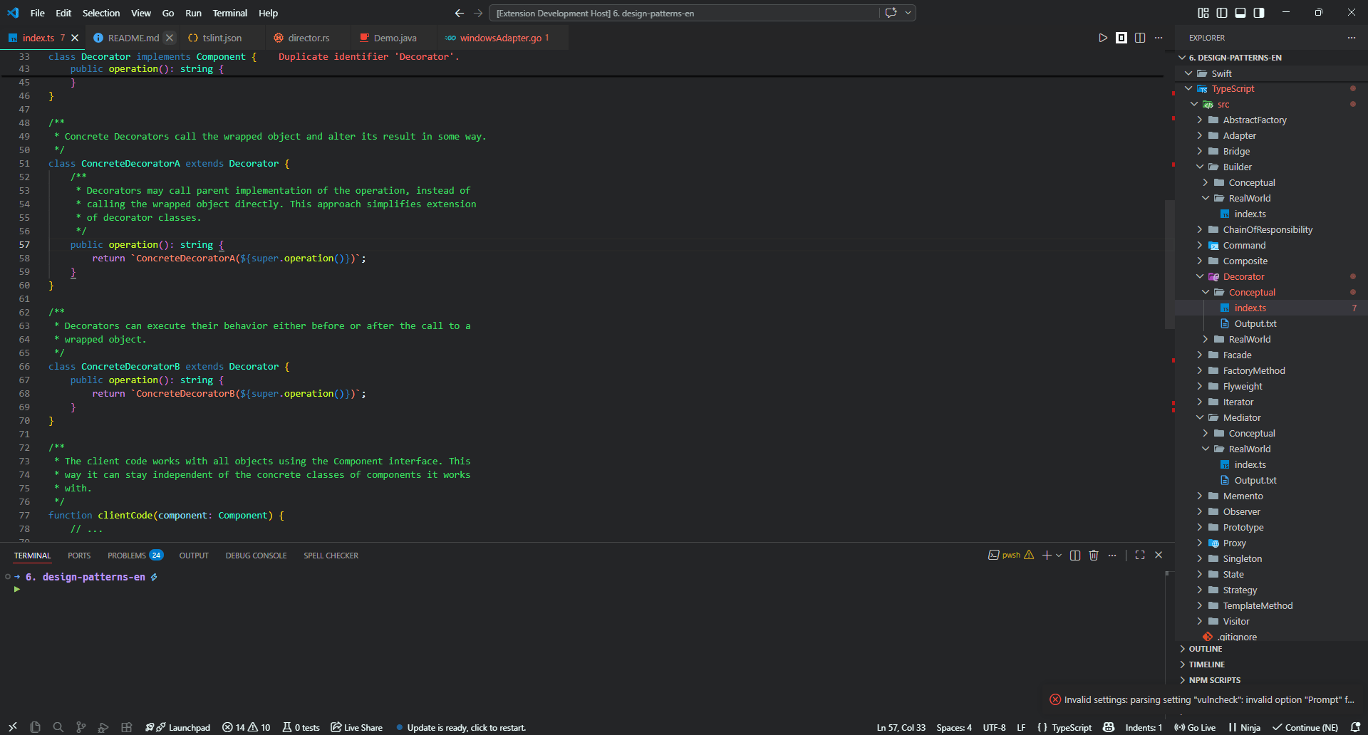Go back with the navigation arrow

tap(460, 13)
